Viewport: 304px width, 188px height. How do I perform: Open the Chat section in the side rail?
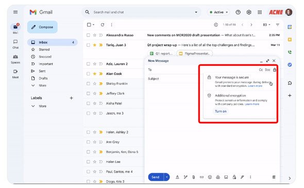[15, 44]
